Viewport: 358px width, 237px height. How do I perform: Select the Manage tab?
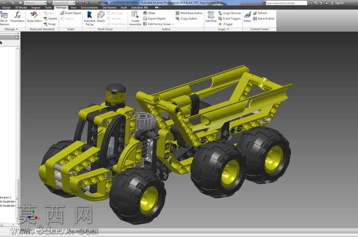pyautogui.click(x=61, y=8)
